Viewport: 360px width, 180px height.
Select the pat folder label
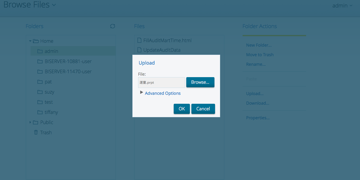pyautogui.click(x=48, y=82)
